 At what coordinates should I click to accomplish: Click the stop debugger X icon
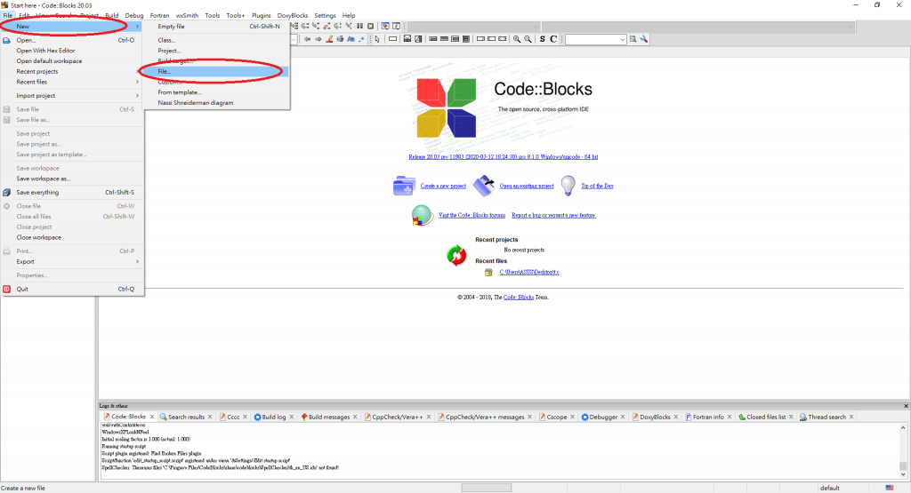coord(371,26)
